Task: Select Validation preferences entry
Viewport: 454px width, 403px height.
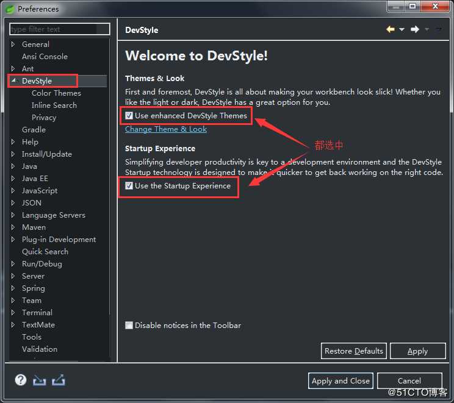Action: click(x=40, y=349)
